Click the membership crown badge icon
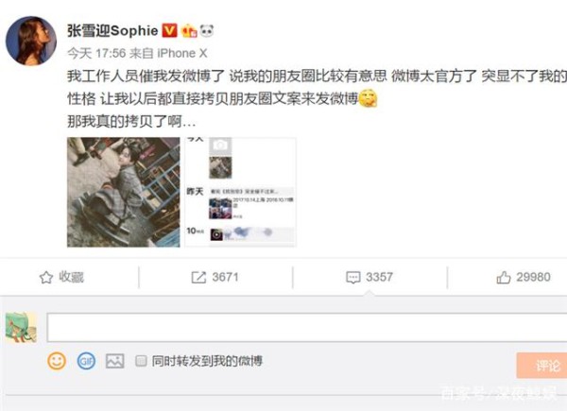The width and height of the screenshot is (567, 411). tap(189, 31)
